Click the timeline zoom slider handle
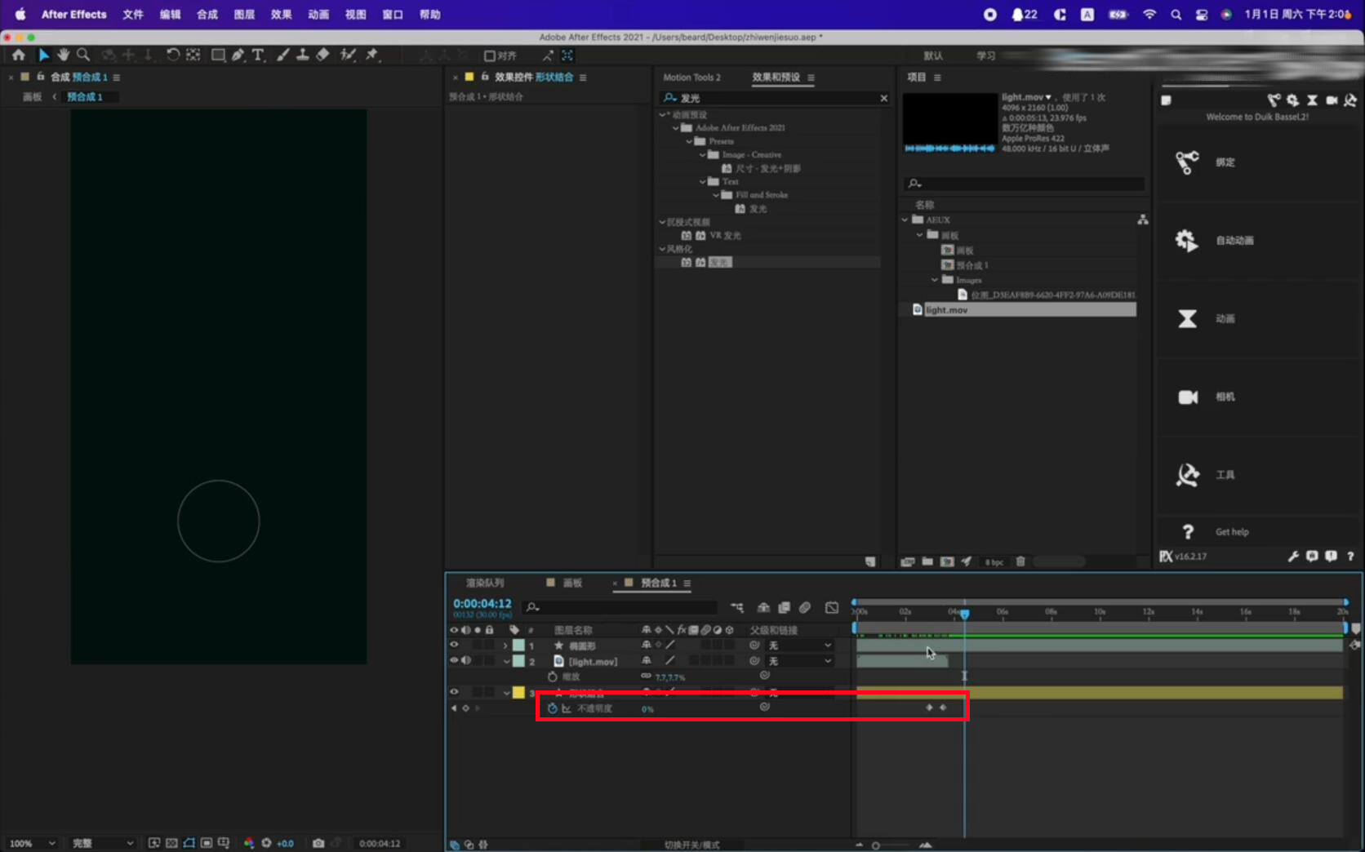 [876, 845]
